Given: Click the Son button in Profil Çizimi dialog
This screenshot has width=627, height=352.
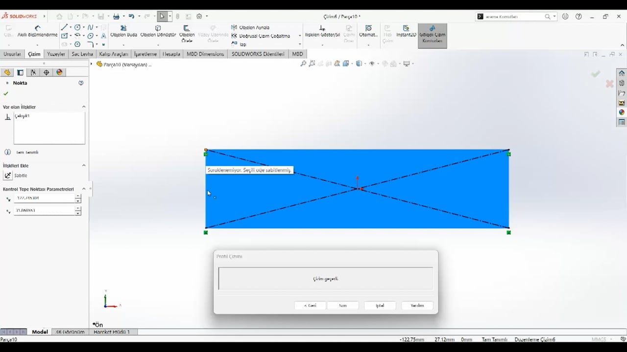Looking at the screenshot, I should coord(343,306).
